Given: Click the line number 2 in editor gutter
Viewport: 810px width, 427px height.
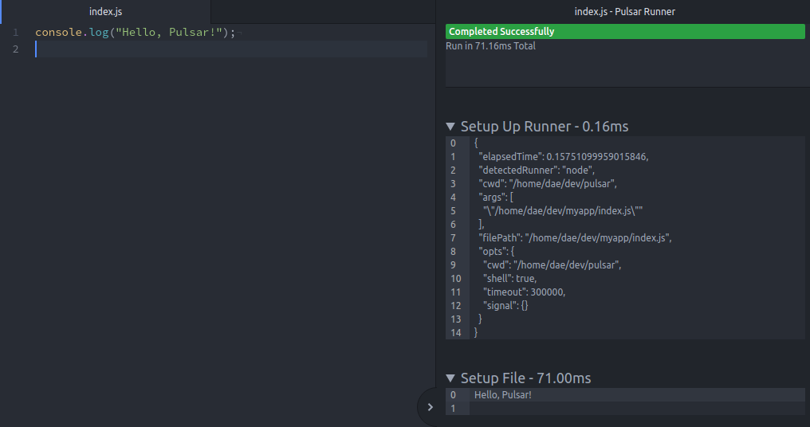Looking at the screenshot, I should pos(15,49).
